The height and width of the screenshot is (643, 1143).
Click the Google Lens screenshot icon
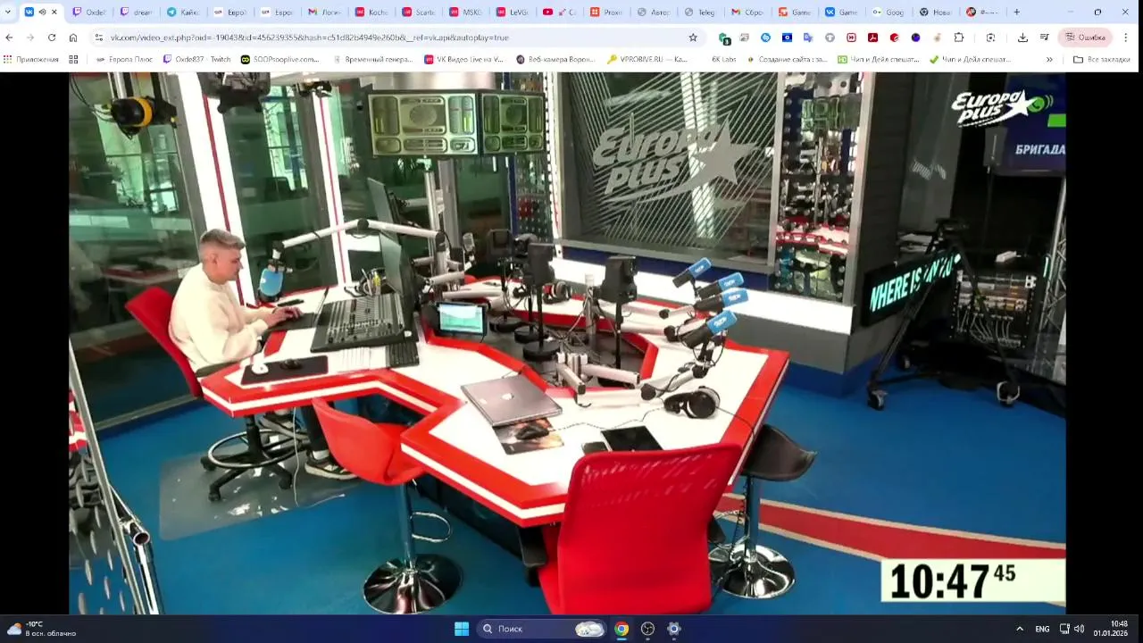pos(990,38)
